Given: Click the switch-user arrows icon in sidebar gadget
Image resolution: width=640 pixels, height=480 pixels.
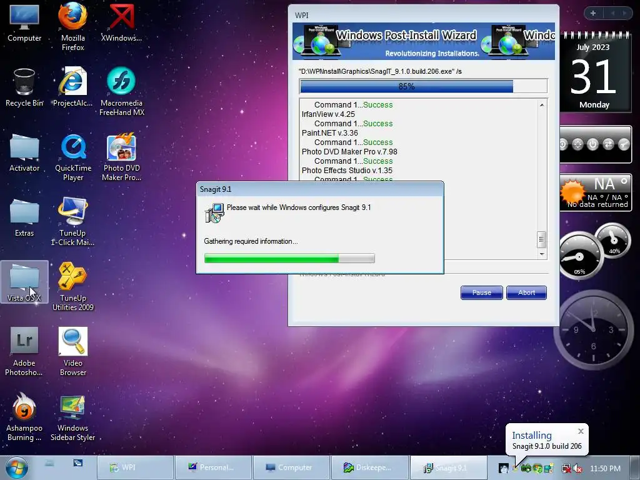Looking at the screenshot, I should pos(608,144).
